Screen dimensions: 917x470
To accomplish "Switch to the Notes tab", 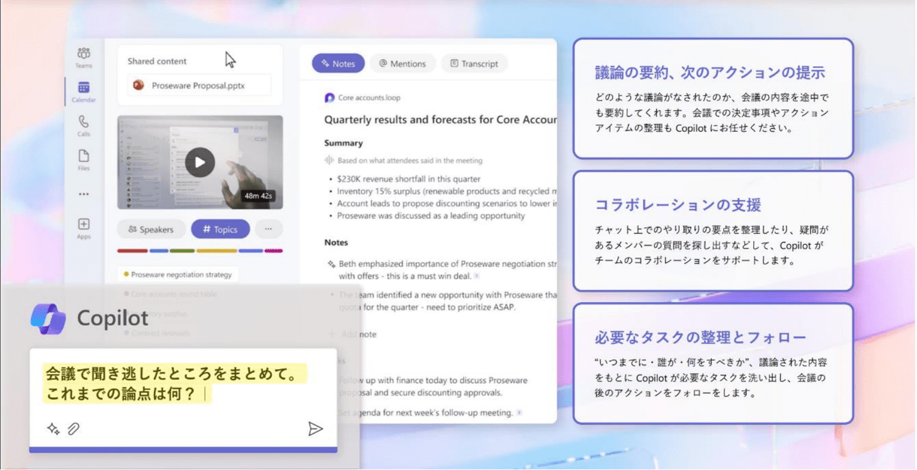I will (x=338, y=63).
